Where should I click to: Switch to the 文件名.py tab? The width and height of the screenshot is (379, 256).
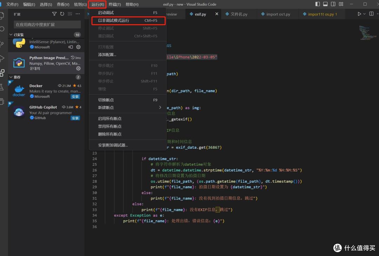[x=237, y=14]
